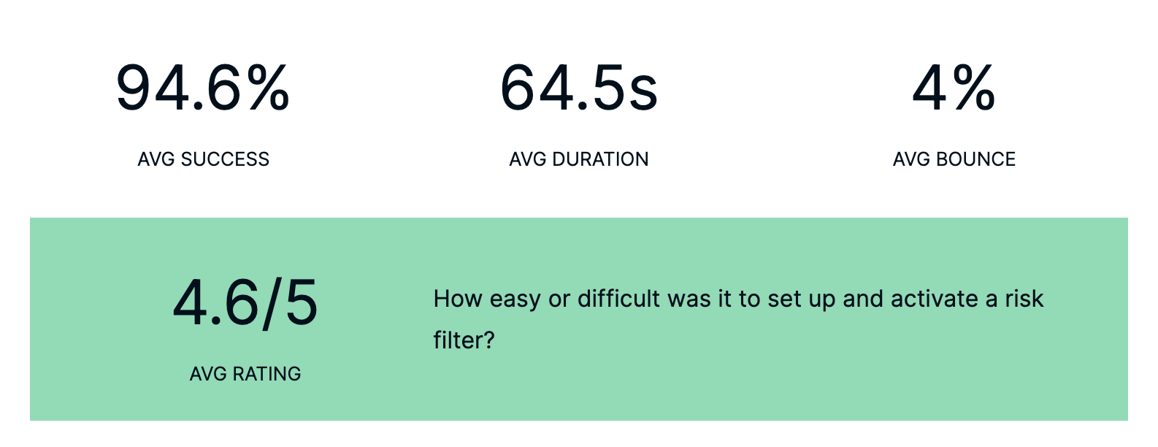Image resolution: width=1158 pixels, height=447 pixels.
Task: Click the 94.6% success value
Action: coord(203,88)
